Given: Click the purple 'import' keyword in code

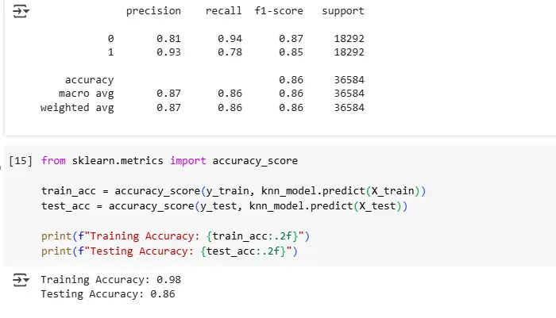Looking at the screenshot, I should 188,161.
